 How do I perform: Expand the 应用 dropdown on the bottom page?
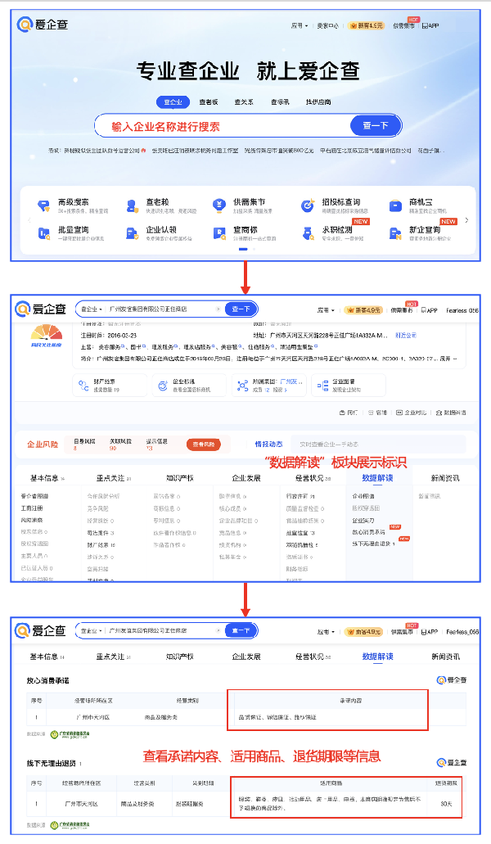click(326, 631)
